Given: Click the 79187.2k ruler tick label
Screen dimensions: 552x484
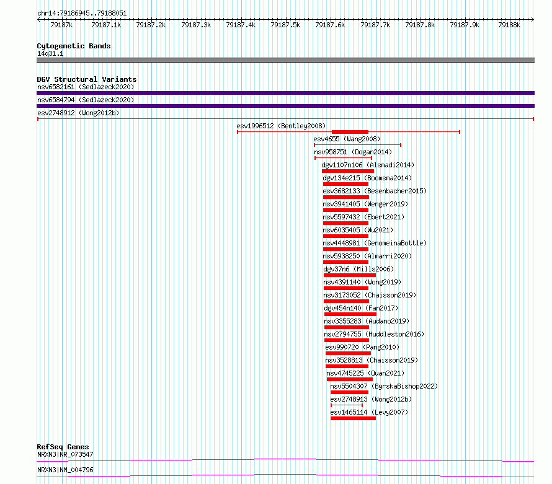Looking at the screenshot, I should pyautogui.click(x=151, y=25).
